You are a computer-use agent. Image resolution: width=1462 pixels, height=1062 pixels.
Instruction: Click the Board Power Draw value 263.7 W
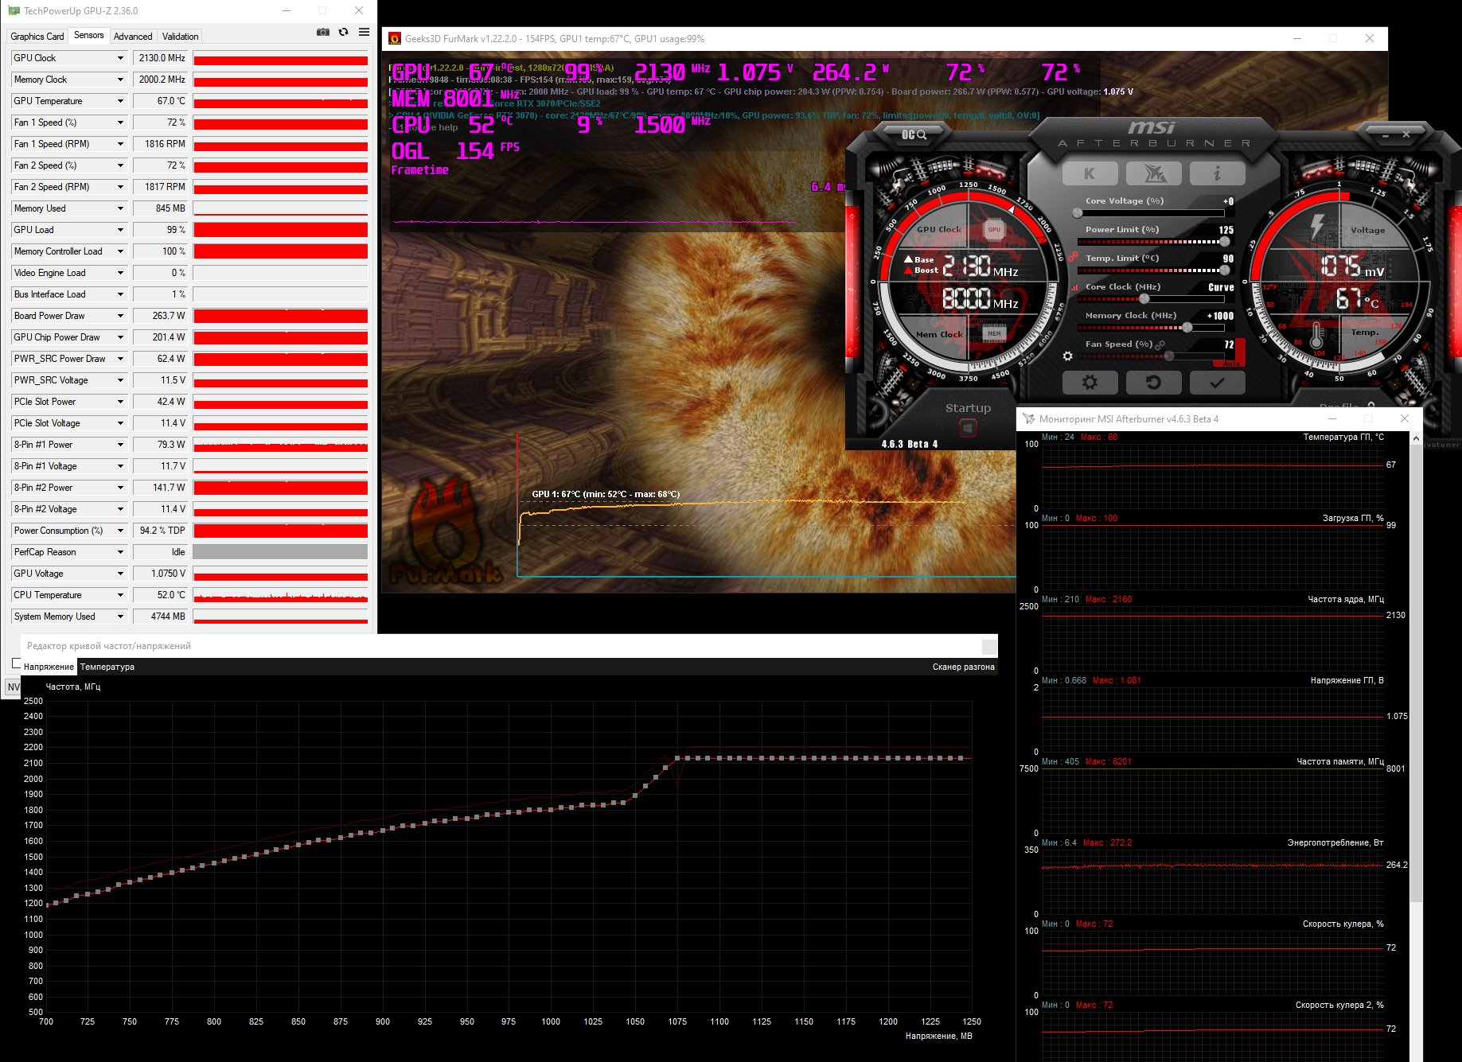tap(161, 316)
